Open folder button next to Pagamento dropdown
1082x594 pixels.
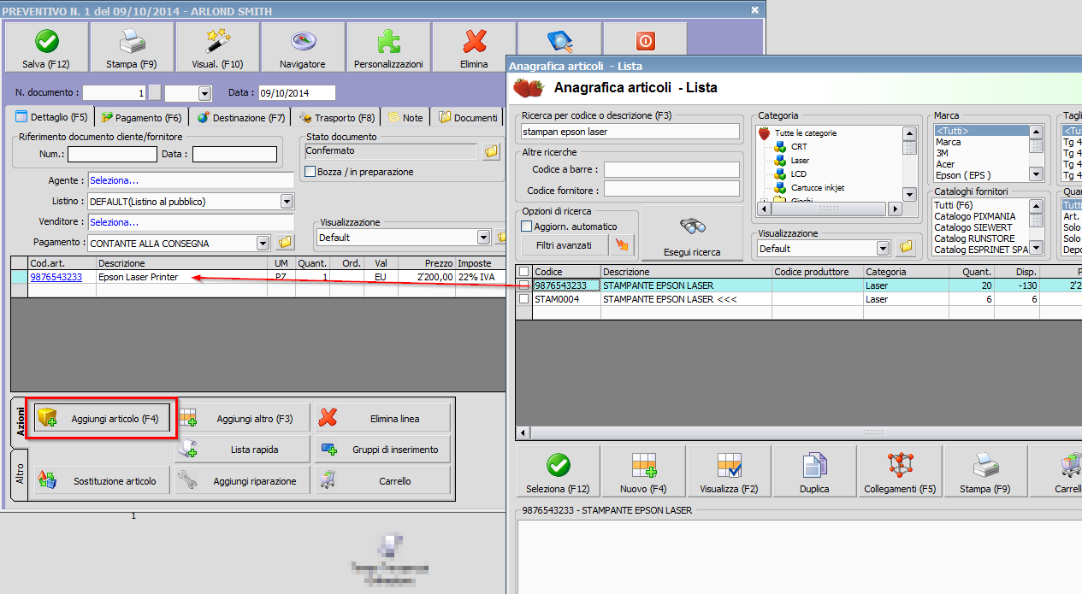285,243
